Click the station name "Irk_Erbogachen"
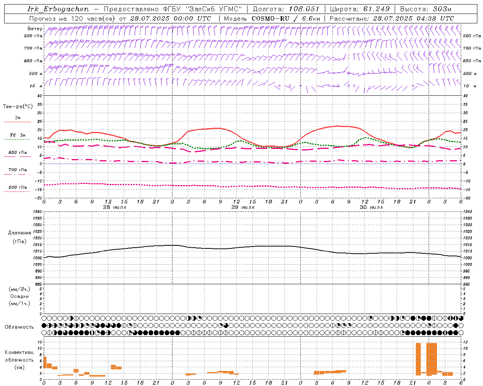 click(58, 9)
